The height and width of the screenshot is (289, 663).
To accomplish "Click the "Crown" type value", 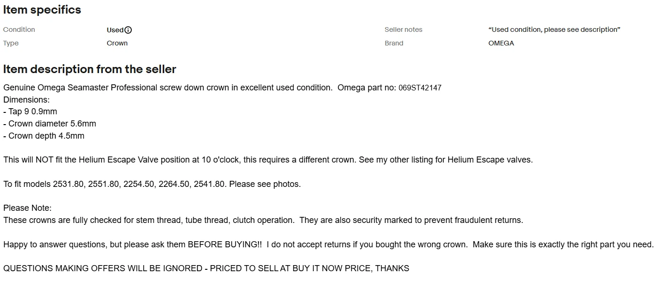I will pyautogui.click(x=117, y=43).
